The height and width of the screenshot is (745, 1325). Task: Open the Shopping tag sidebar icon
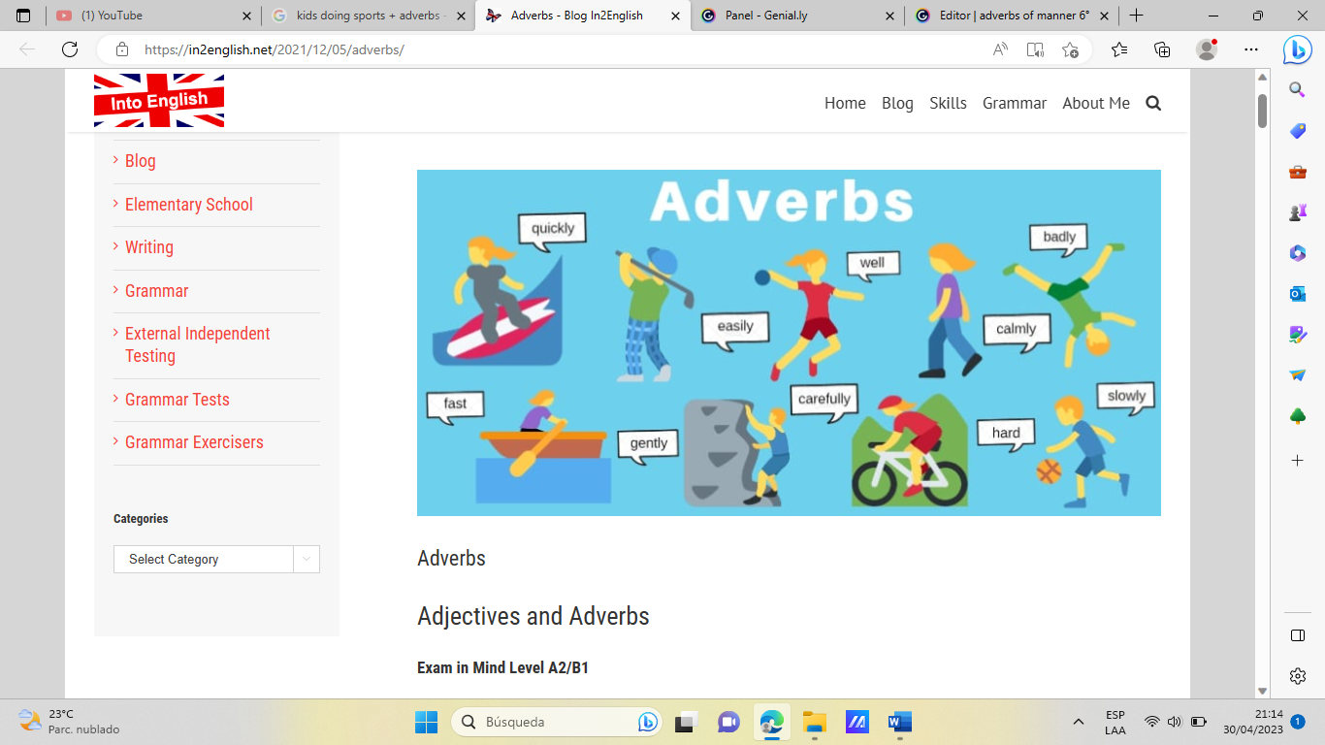click(1297, 131)
